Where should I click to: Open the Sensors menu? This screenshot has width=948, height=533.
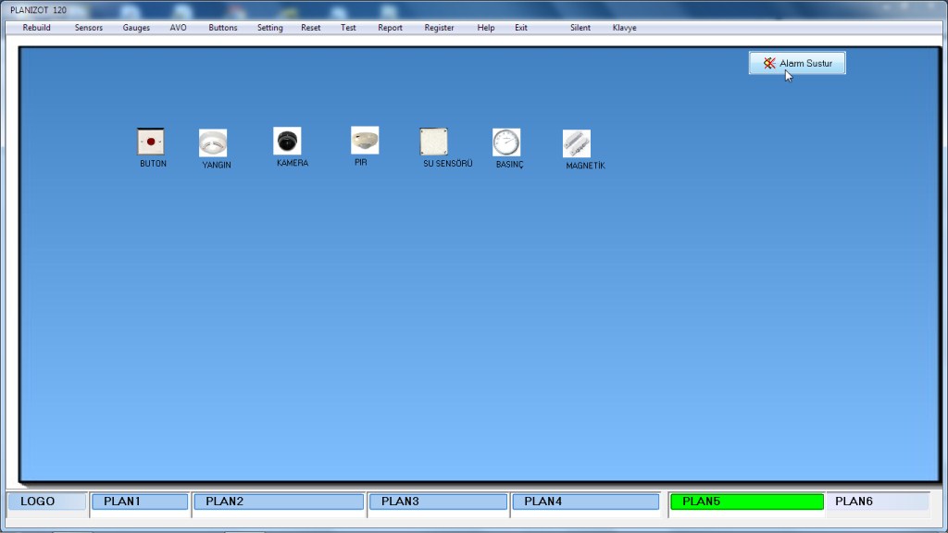[89, 28]
